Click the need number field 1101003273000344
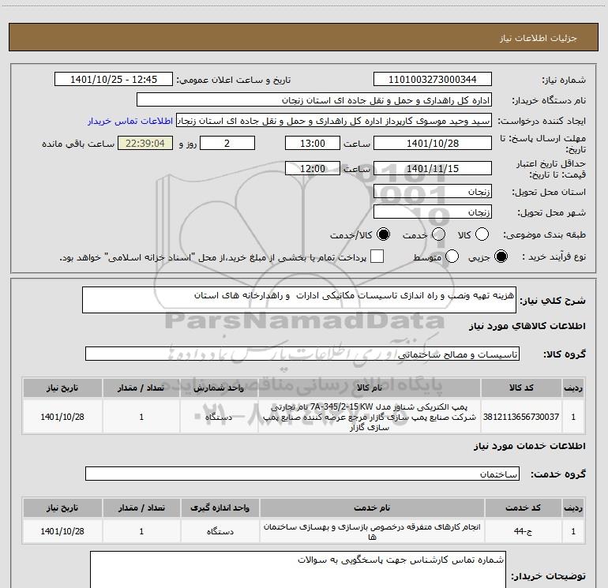The height and width of the screenshot is (588, 608). coord(433,80)
